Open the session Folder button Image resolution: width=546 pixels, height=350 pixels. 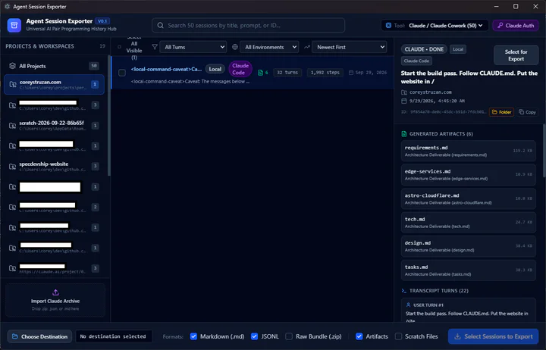coord(501,112)
